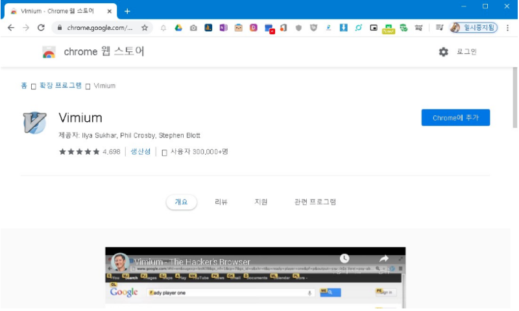Click the 로그인 sign-in link
The height and width of the screenshot is (311, 519).
pyautogui.click(x=466, y=52)
